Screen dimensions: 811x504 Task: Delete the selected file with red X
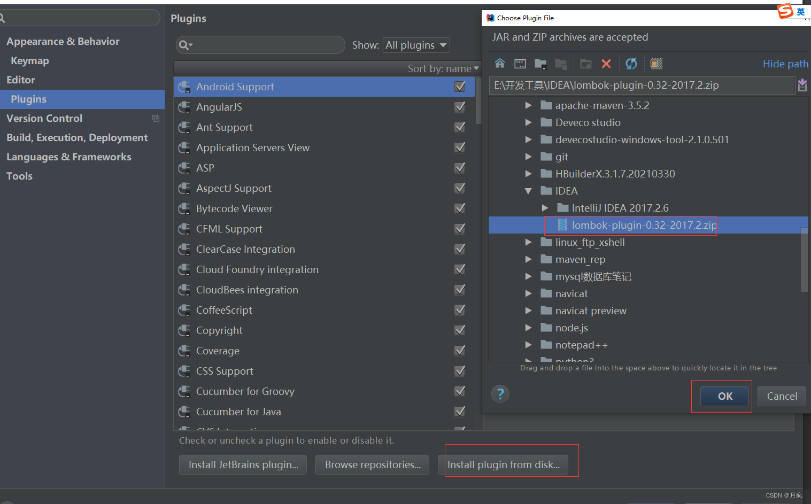(606, 64)
